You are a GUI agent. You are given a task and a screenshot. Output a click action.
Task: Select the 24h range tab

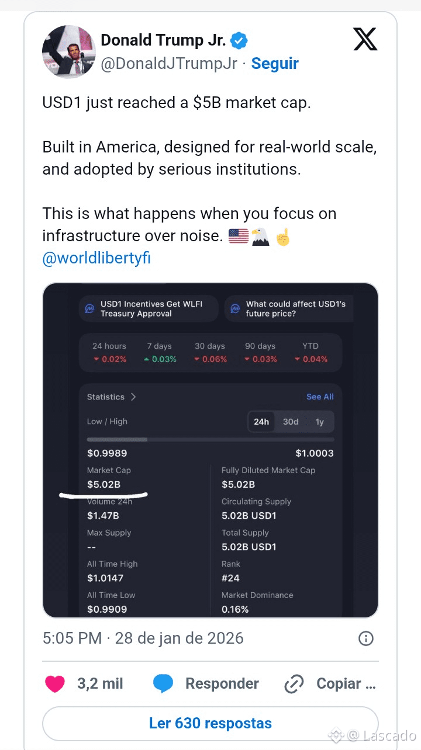point(261,422)
